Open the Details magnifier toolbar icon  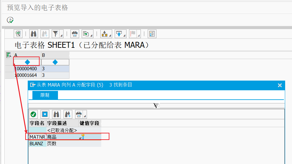(x=18, y=34)
